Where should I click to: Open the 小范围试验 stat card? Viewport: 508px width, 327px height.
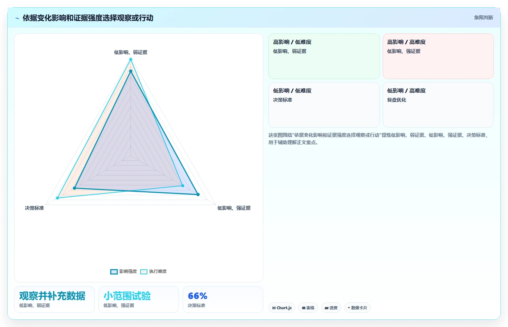coord(139,299)
